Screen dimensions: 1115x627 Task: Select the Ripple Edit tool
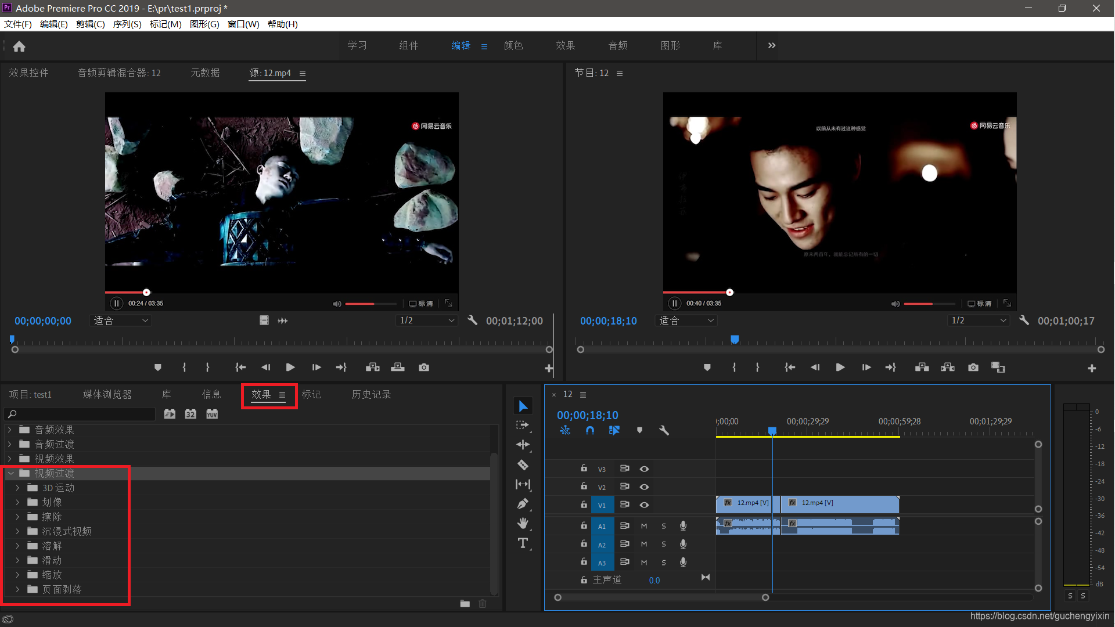click(x=523, y=445)
